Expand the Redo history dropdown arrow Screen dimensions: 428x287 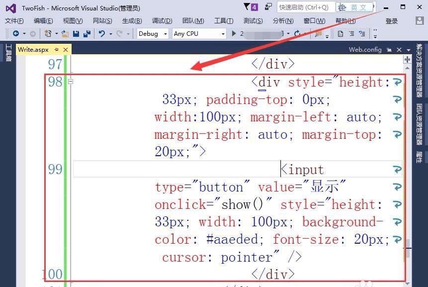(x=128, y=34)
